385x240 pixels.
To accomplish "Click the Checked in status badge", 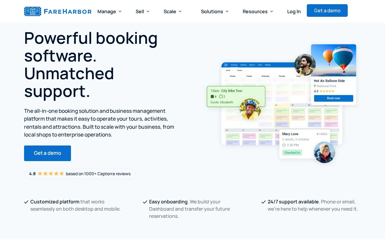I will pyautogui.click(x=292, y=153).
